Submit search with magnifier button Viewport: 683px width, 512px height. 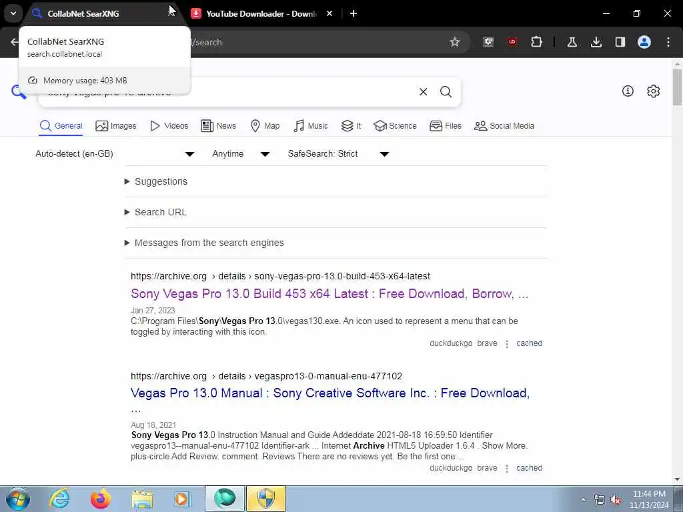tap(446, 92)
